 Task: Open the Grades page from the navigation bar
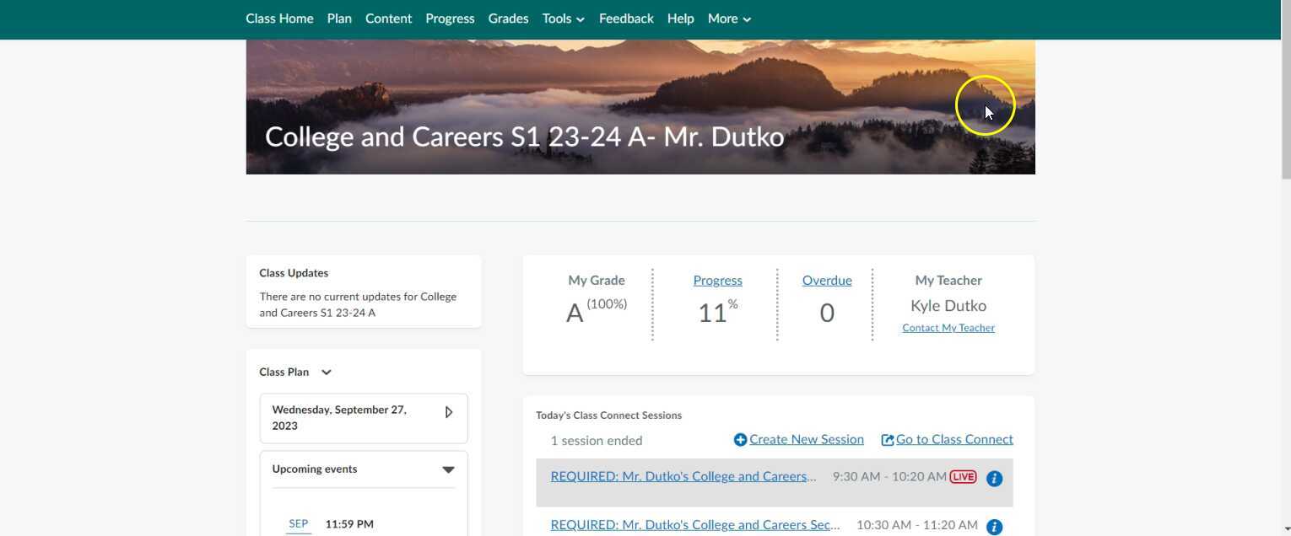508,18
